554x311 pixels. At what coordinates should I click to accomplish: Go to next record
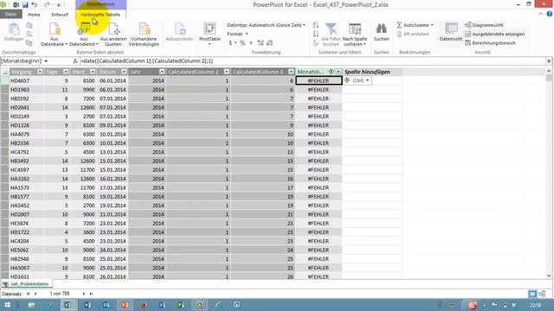pos(84,294)
